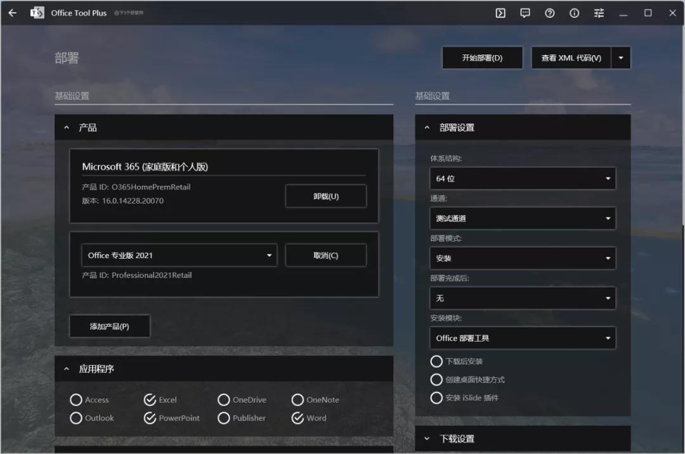The width and height of the screenshot is (685, 454).
Task: Uncheck the PowerPoint application
Action: tap(150, 418)
